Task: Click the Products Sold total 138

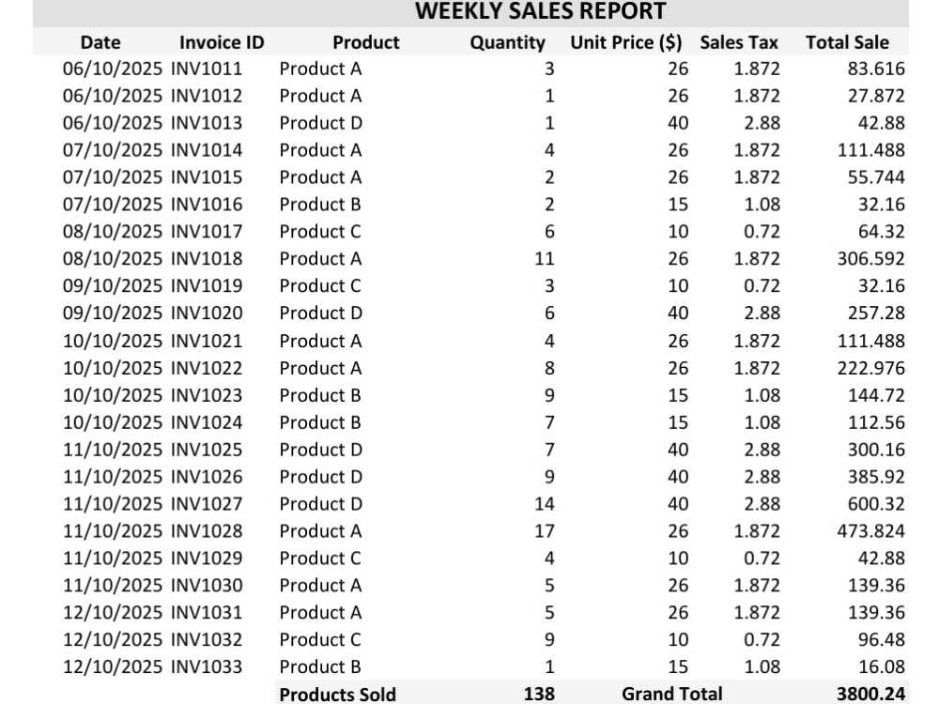Action: [539, 694]
